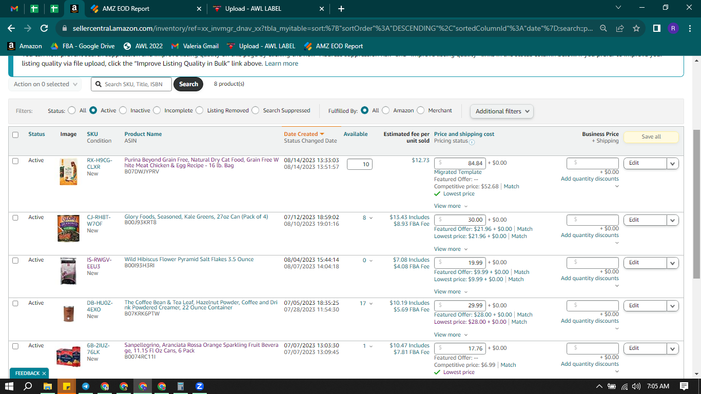The height and width of the screenshot is (394, 701).
Task: Expand View more in the Coffee Bean row
Action: [451, 335]
